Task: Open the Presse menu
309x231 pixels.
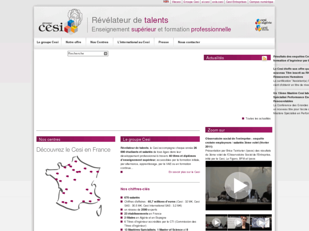Action: (164, 42)
